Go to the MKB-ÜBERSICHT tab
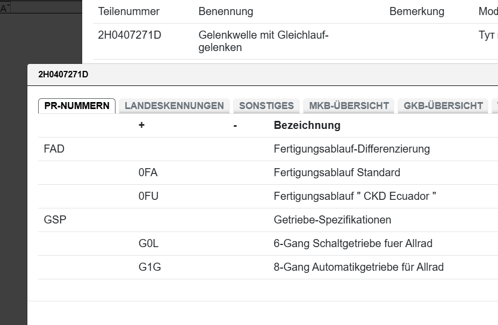 point(349,106)
